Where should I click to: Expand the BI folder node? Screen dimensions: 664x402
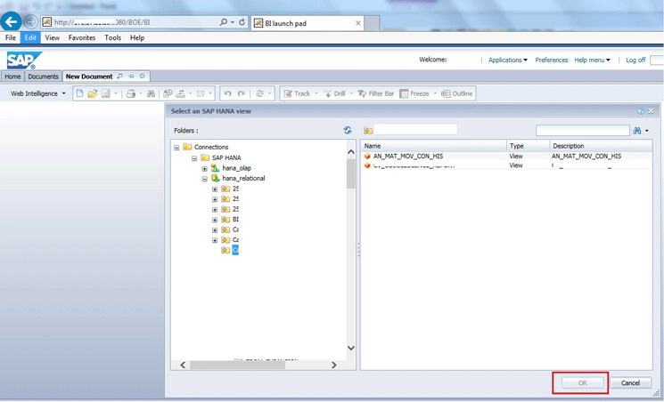(215, 220)
